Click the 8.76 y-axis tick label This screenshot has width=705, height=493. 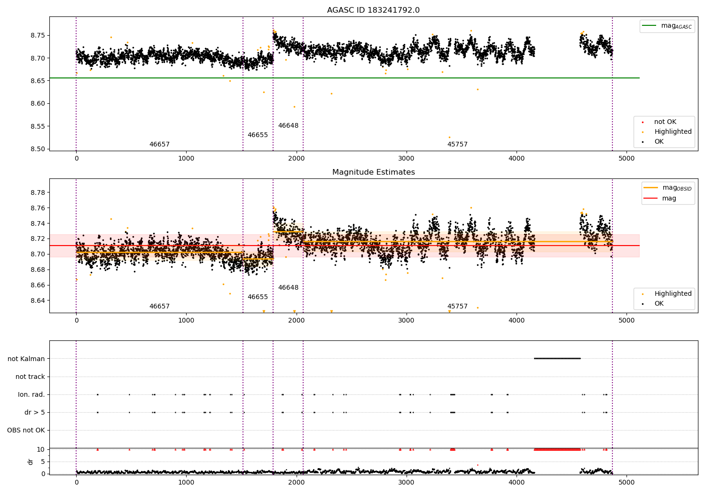point(37,208)
